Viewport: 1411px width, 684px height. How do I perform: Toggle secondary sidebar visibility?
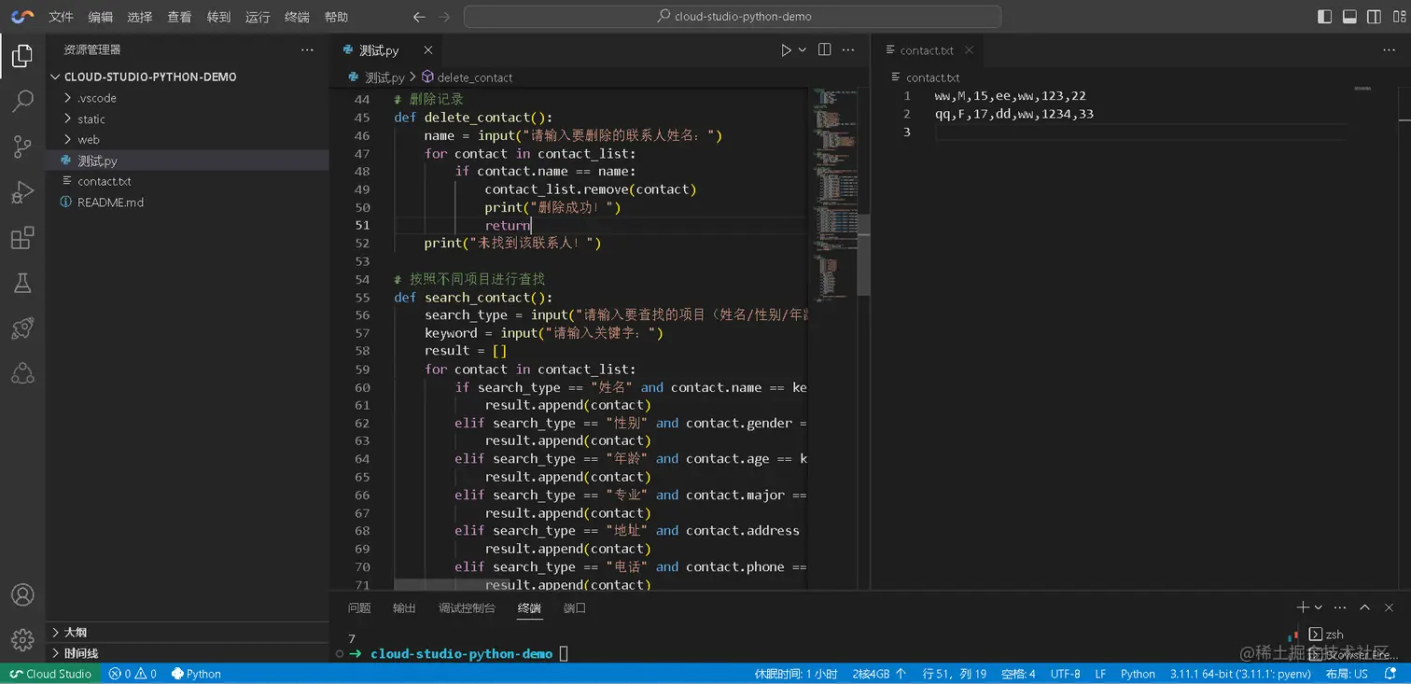1374,17
